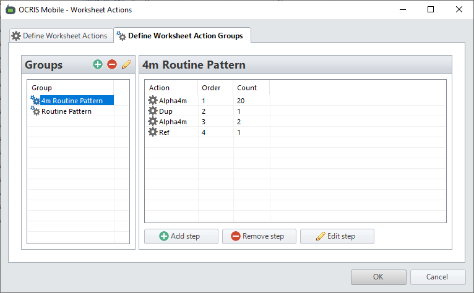This screenshot has height=293, width=474.
Task: Click the Action column header
Action: tap(160, 88)
